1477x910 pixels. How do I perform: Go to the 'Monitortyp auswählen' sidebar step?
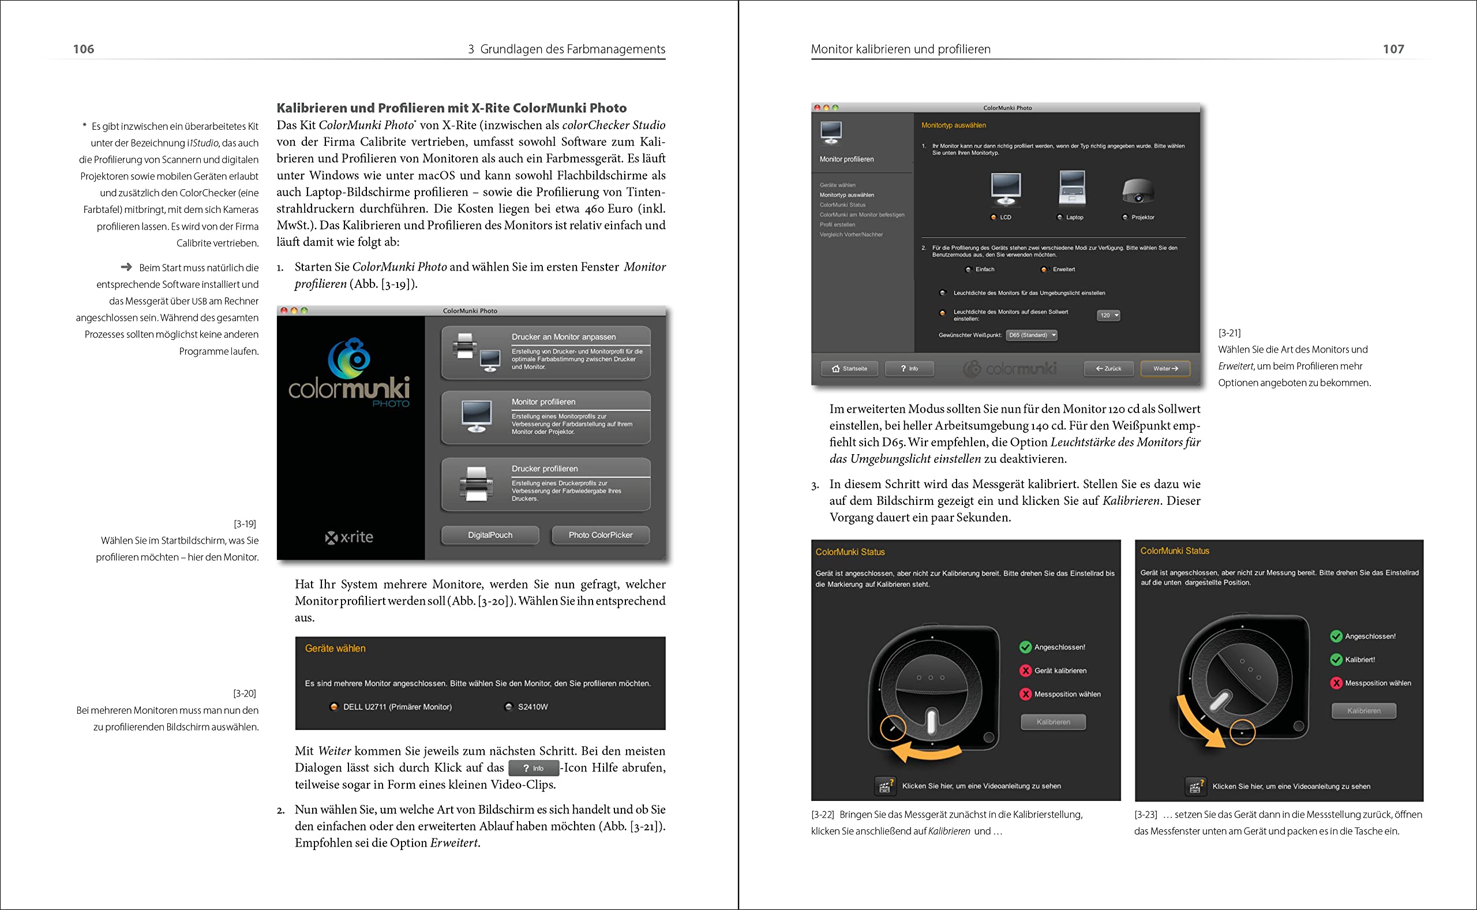(x=846, y=195)
